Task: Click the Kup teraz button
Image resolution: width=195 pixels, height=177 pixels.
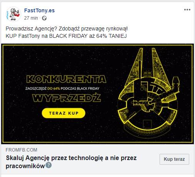Action: pos(174,159)
